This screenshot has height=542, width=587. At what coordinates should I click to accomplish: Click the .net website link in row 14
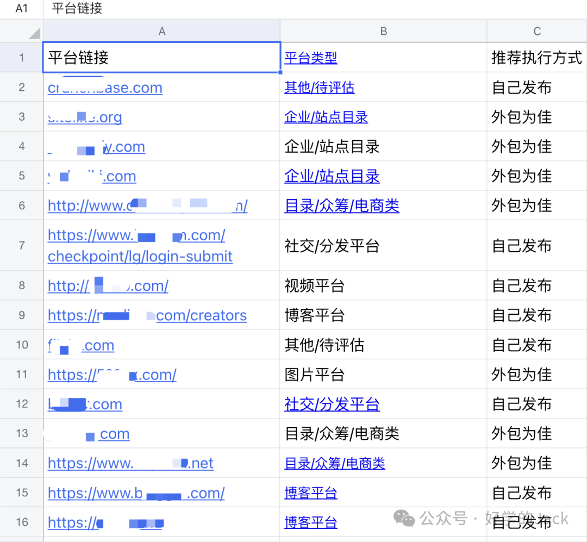[x=130, y=463]
